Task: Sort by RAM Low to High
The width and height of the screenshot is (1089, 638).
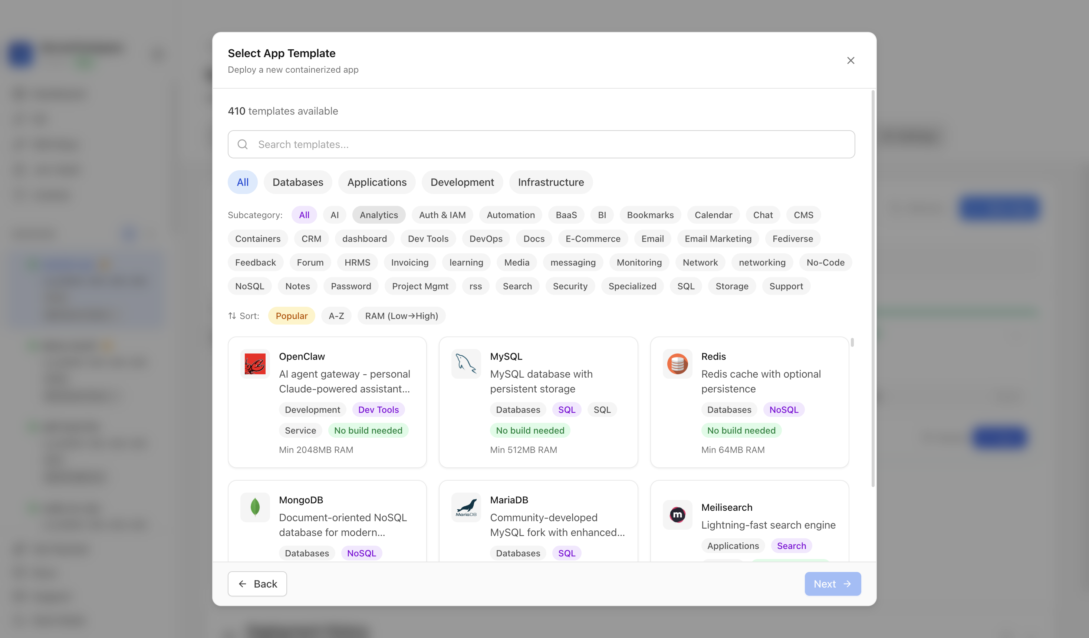Action: click(401, 316)
